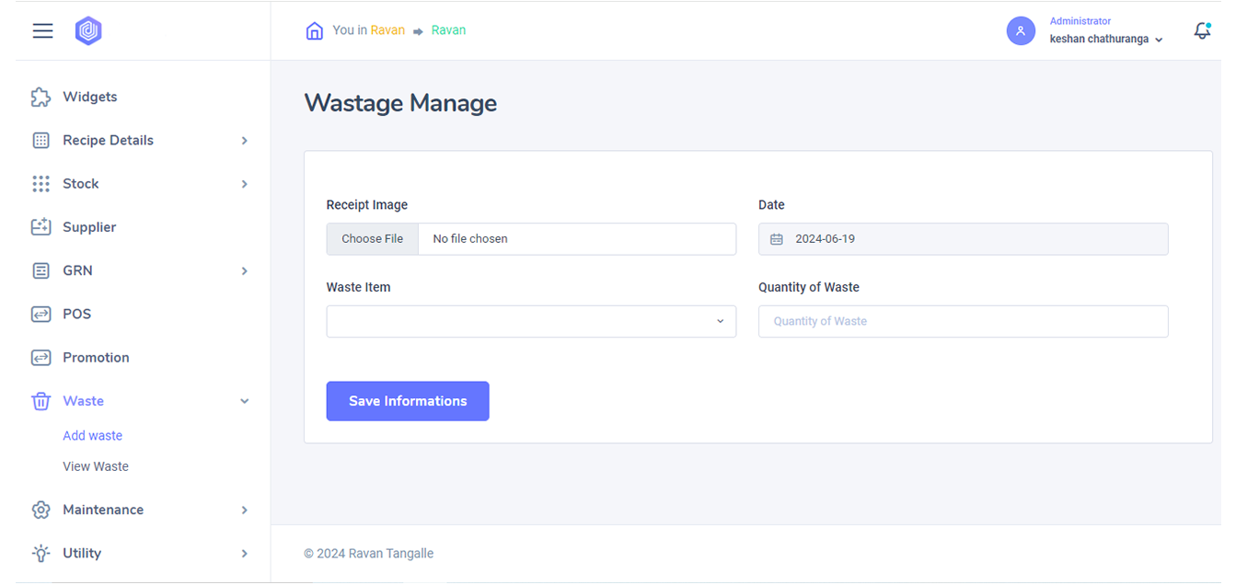The width and height of the screenshot is (1236, 585).
Task: Open the View Waste link
Action: pos(96,466)
